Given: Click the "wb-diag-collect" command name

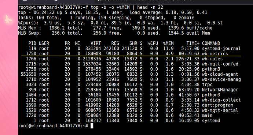Looking at the screenshot, I should pyautogui.click(x=221, y=100).
